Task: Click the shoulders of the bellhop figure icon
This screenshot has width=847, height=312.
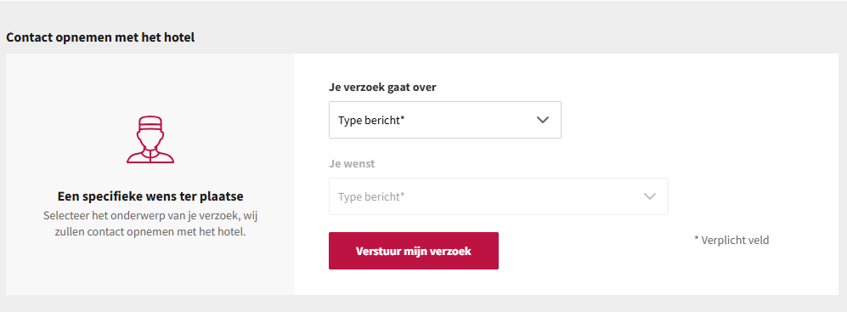Action: point(150,156)
